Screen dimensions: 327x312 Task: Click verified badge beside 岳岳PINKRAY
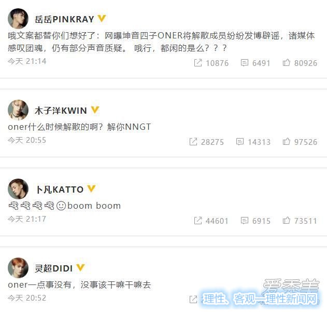point(102,18)
